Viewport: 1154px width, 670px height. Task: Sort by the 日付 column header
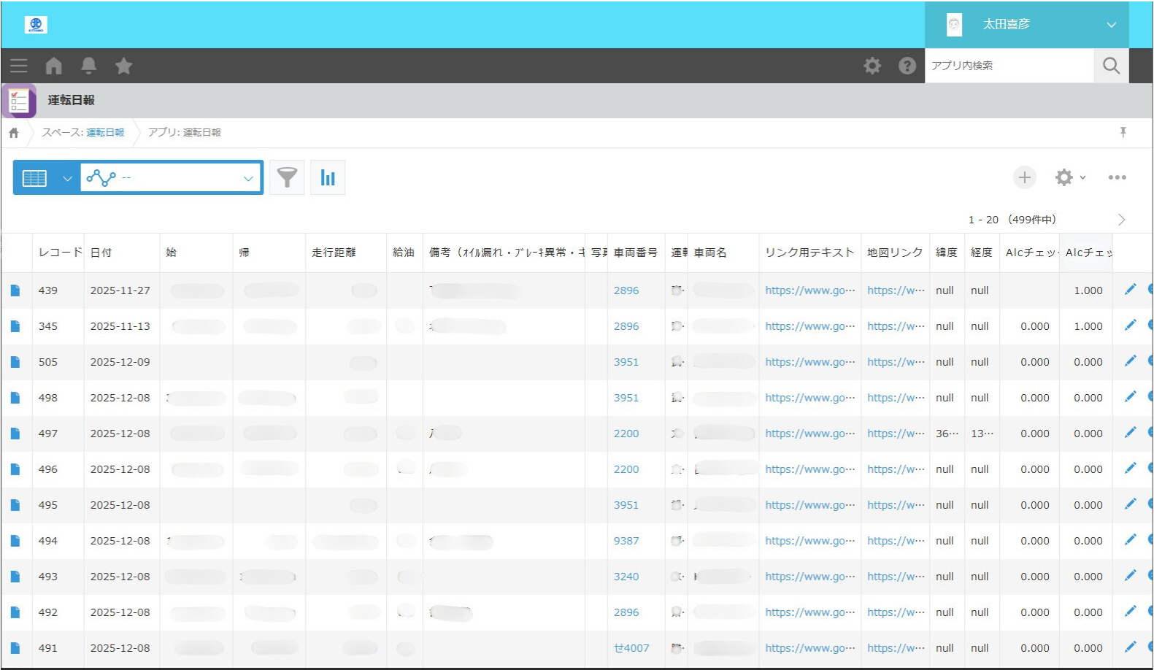point(101,253)
